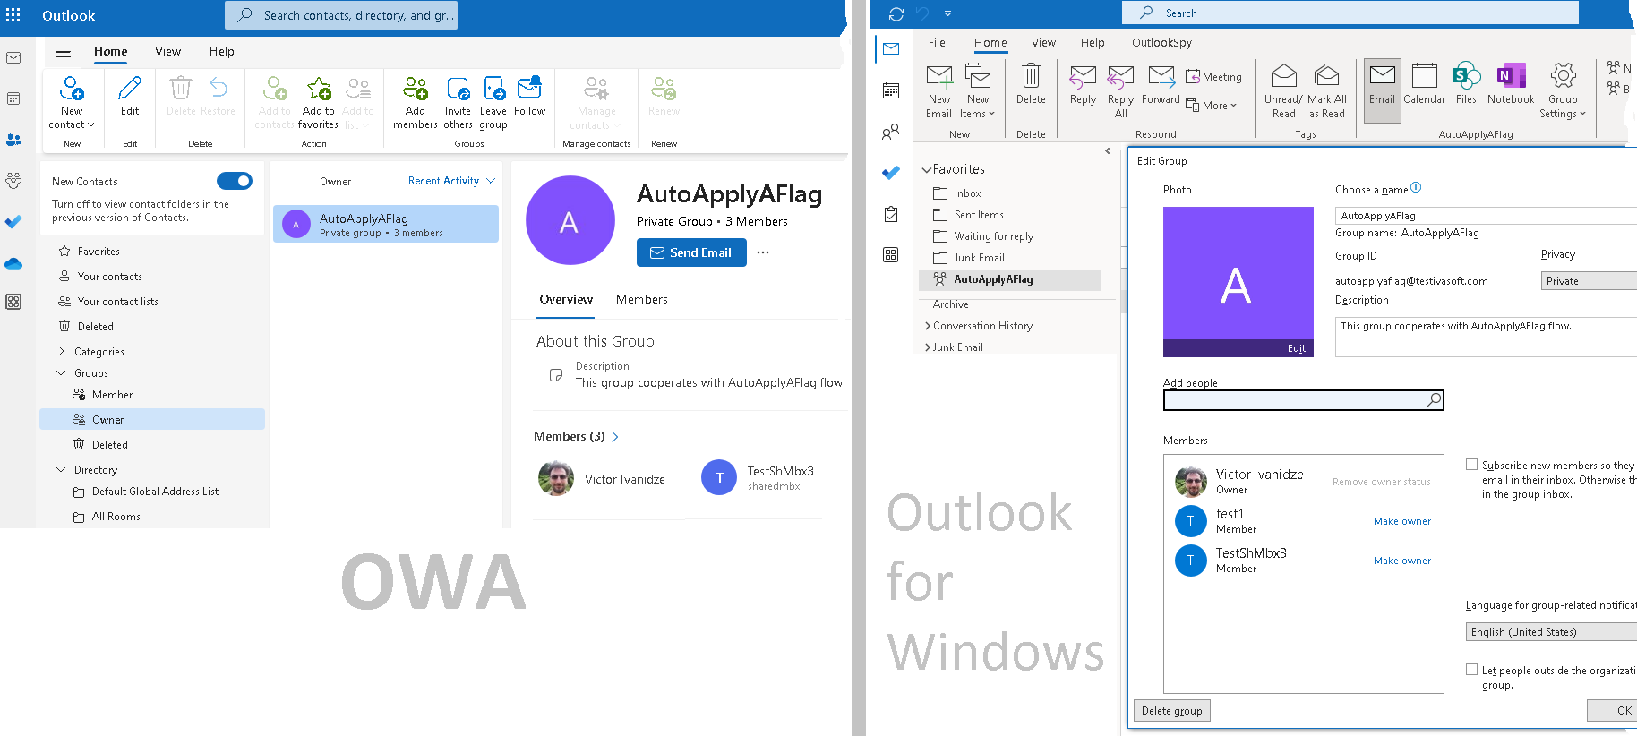
Task: Switch to Members tab of group
Action: 641,300
